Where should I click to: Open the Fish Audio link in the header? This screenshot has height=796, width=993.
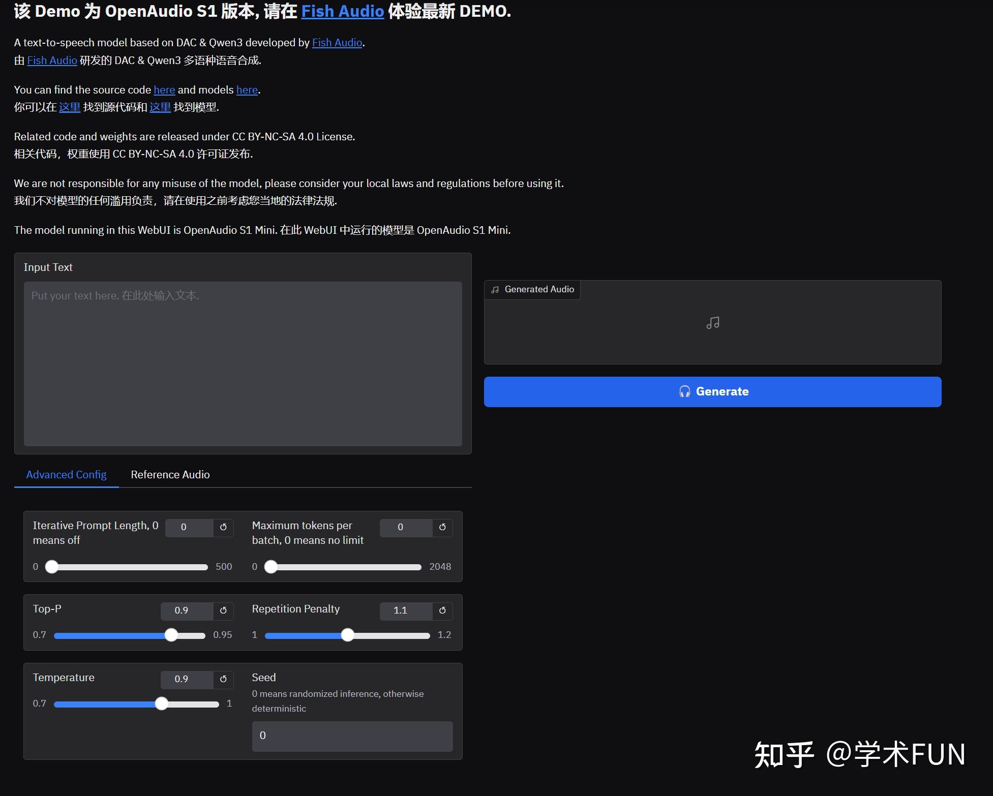click(x=343, y=11)
